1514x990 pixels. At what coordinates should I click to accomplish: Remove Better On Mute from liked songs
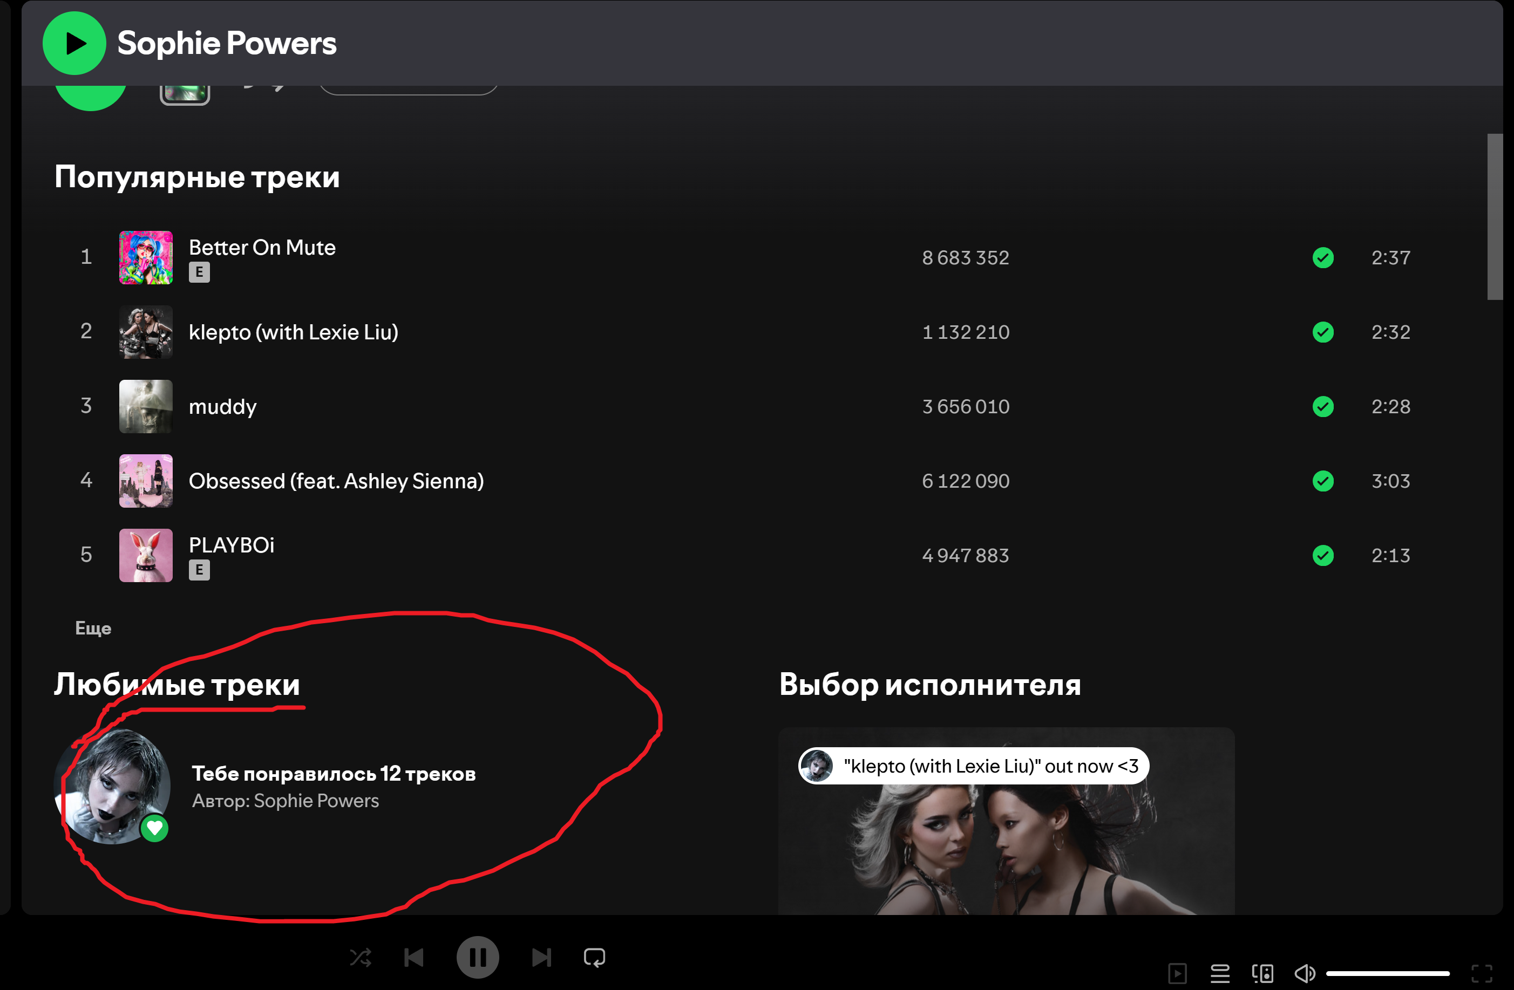[1323, 257]
